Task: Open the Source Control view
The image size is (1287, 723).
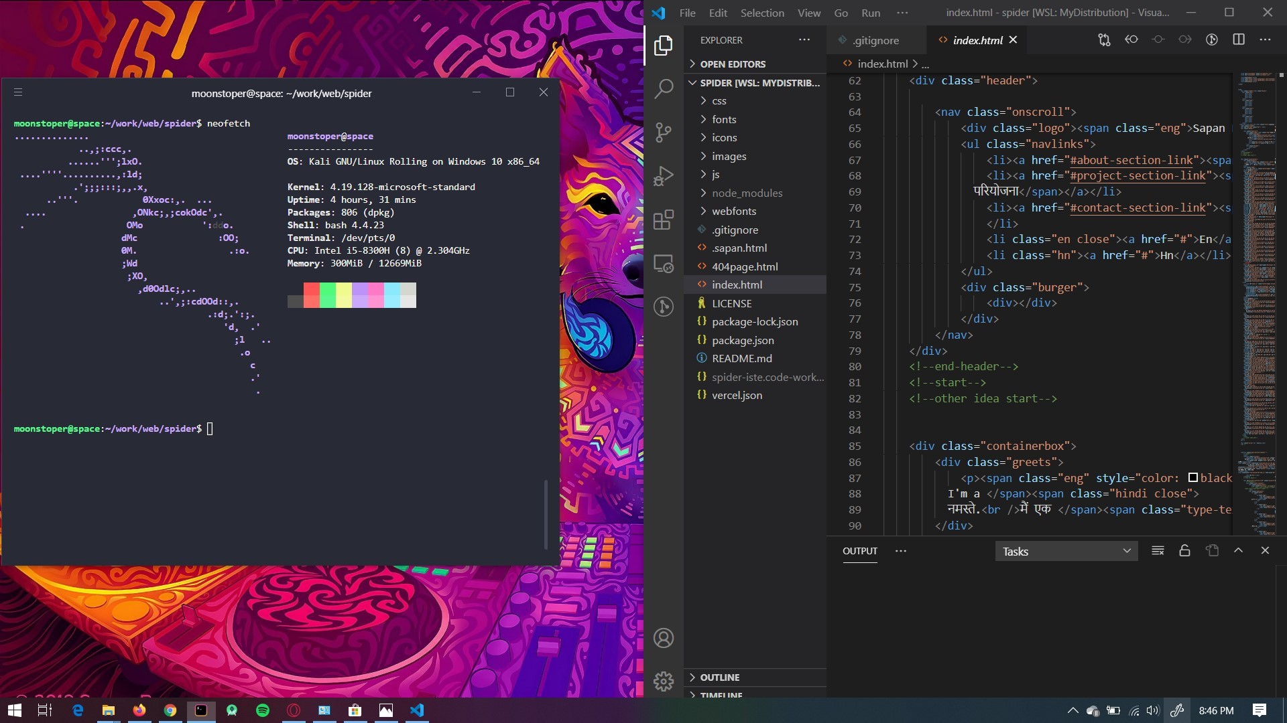Action: tap(664, 133)
